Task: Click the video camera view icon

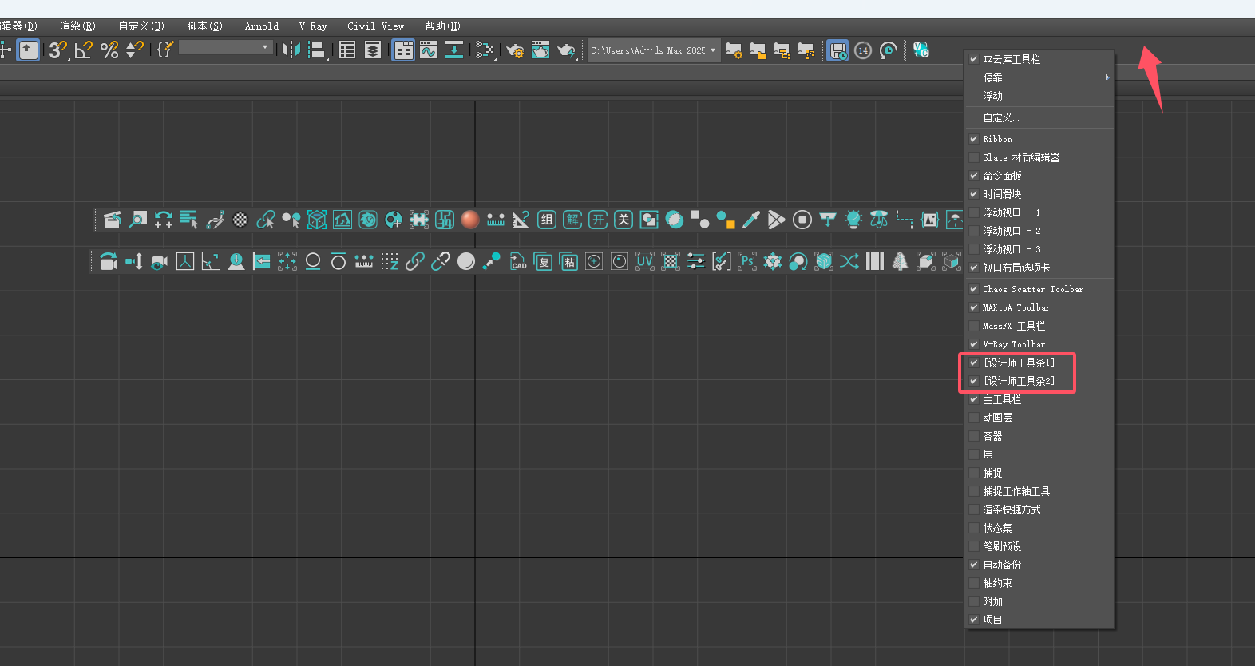Action: pyautogui.click(x=160, y=261)
